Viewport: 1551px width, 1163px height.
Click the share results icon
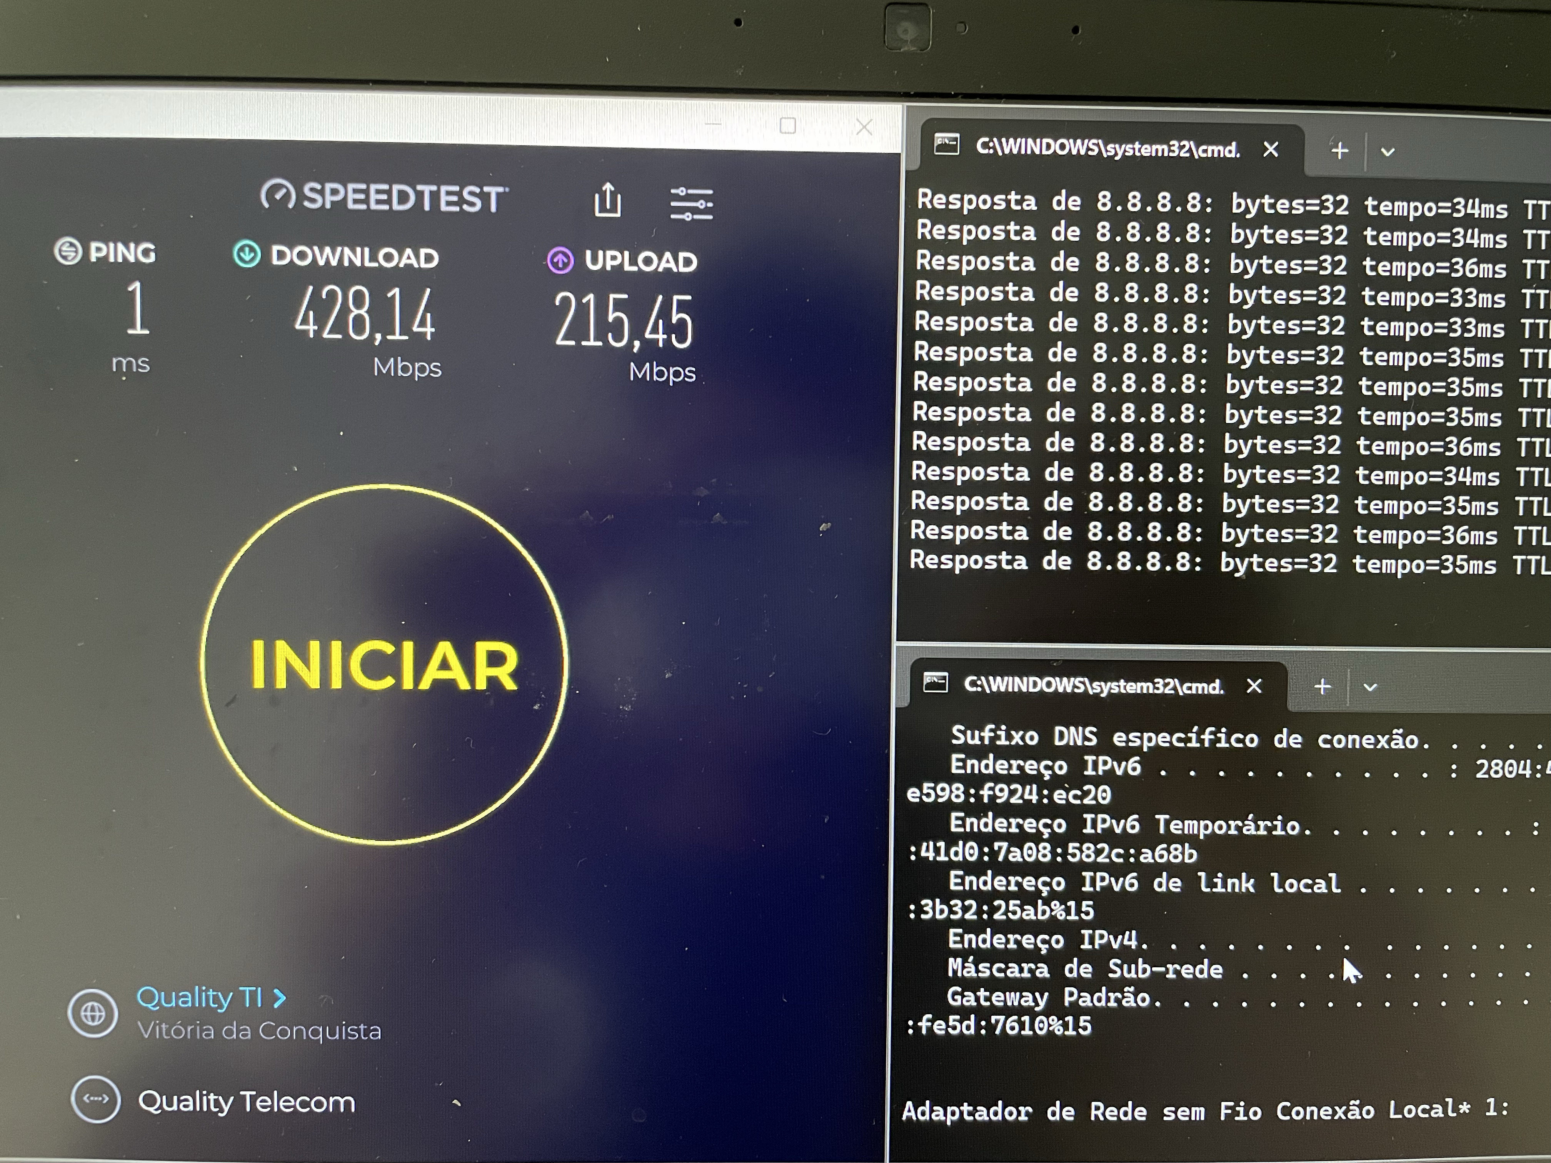[x=607, y=200]
